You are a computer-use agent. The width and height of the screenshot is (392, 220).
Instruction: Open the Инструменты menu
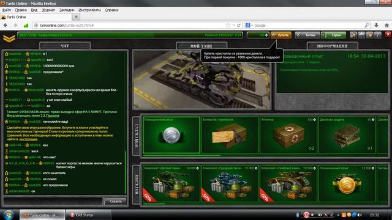[90, 10]
